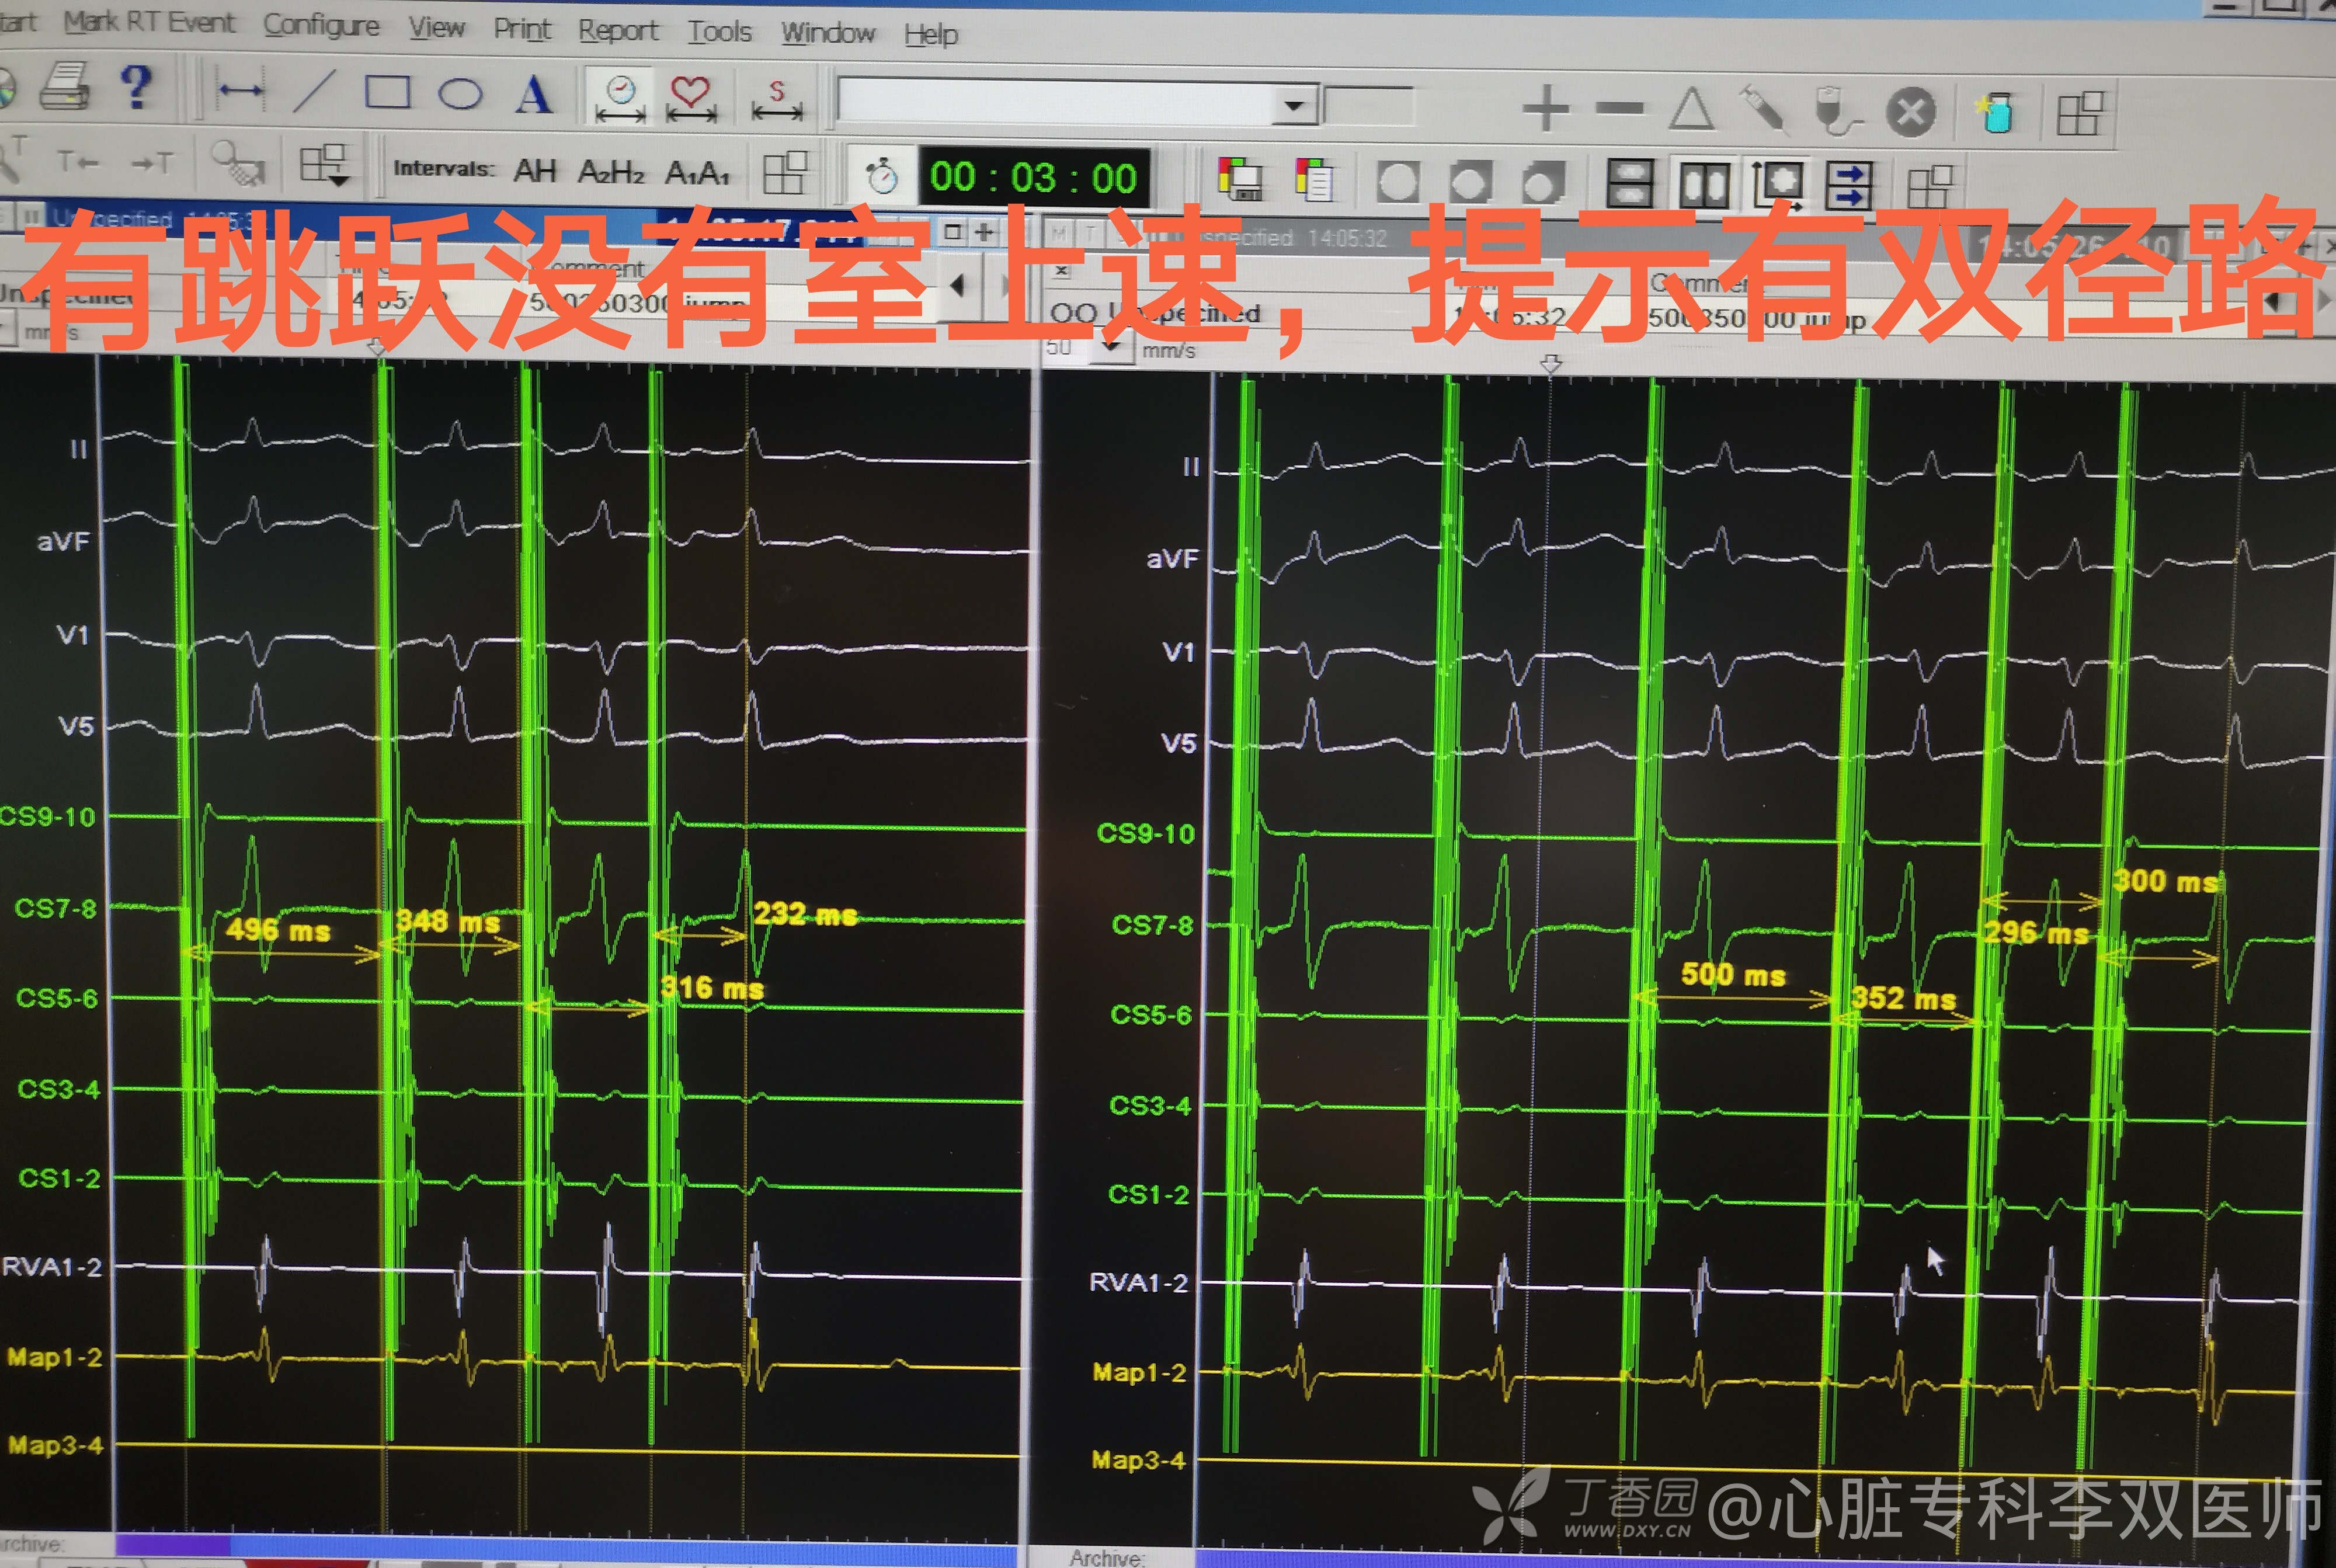Click the syringe ablation marker icon
2336x1568 pixels.
(1764, 110)
